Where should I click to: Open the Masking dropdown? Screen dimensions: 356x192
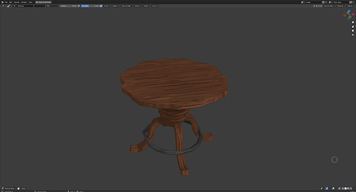click(341, 6)
